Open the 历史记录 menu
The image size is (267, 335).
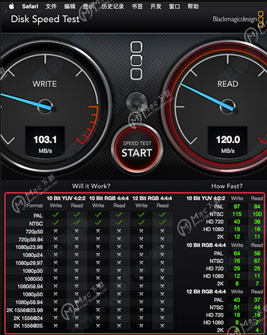pos(113,7)
